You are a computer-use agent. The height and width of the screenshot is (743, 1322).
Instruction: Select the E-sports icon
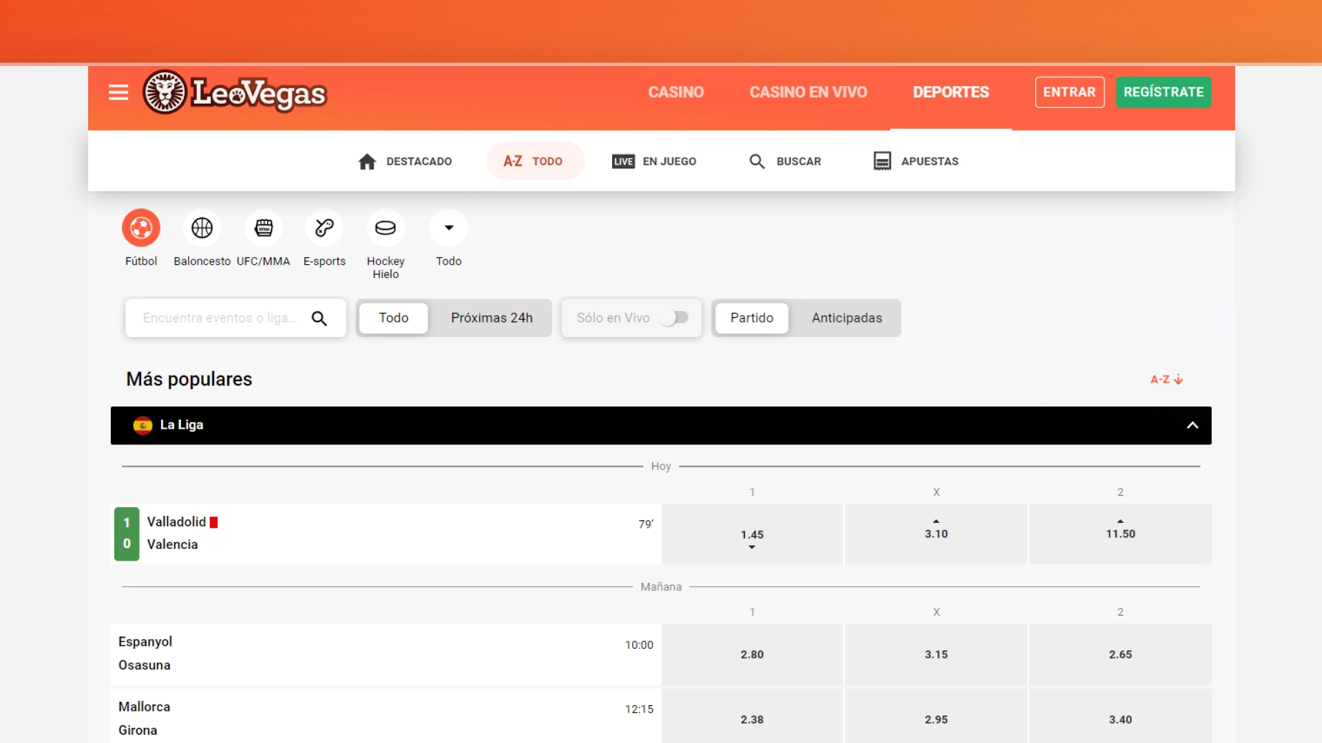click(x=324, y=228)
